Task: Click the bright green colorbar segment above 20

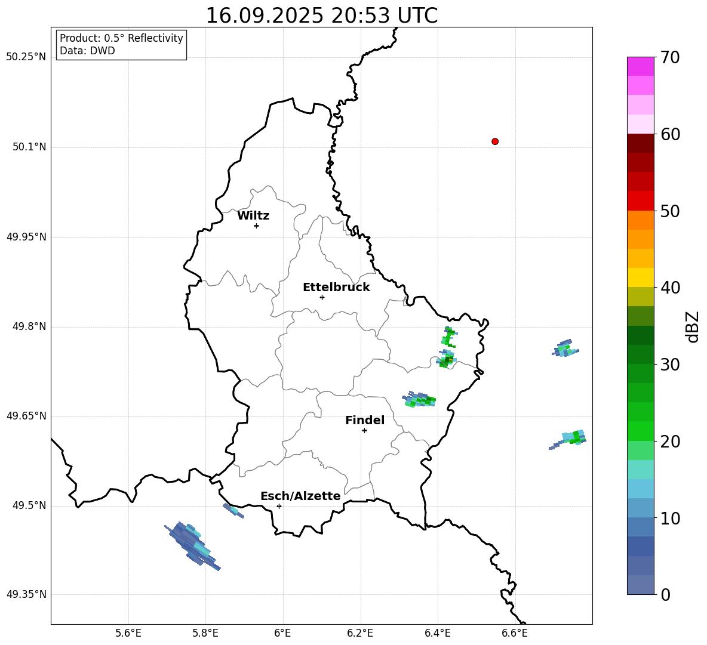Action: click(x=641, y=431)
